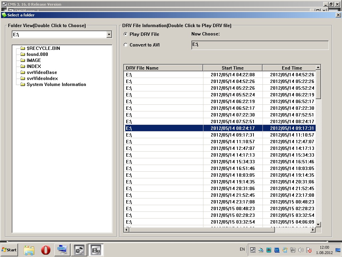Select the Convert to AVI option
Screen dimensions: 342x257
(126, 45)
